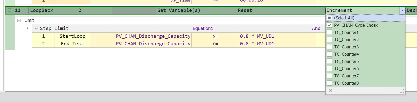Select the >= operator cell in StartLoop row

click(x=215, y=36)
